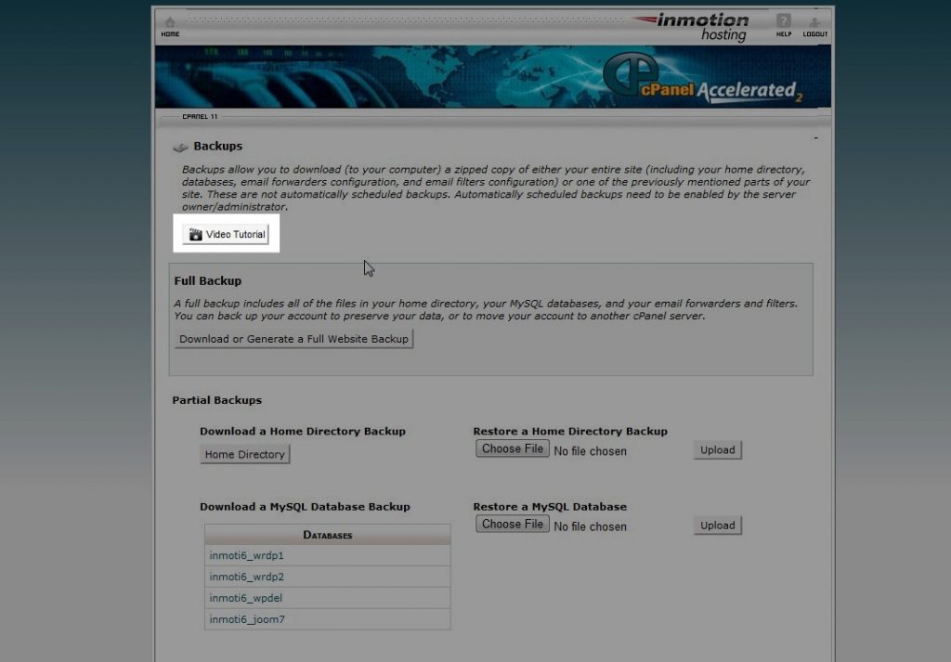
Task: Click the Logout icon
Action: (815, 27)
